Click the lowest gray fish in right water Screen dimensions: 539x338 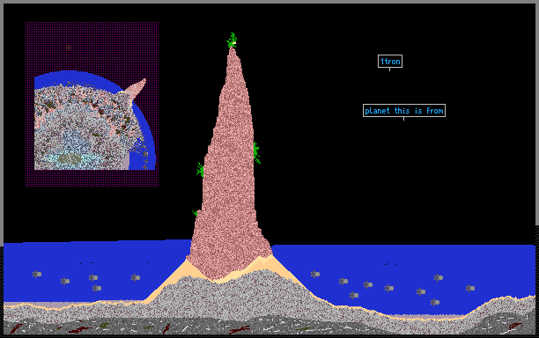click(x=435, y=302)
